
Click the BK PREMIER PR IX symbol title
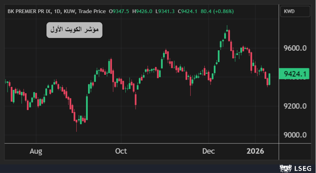(29, 11)
